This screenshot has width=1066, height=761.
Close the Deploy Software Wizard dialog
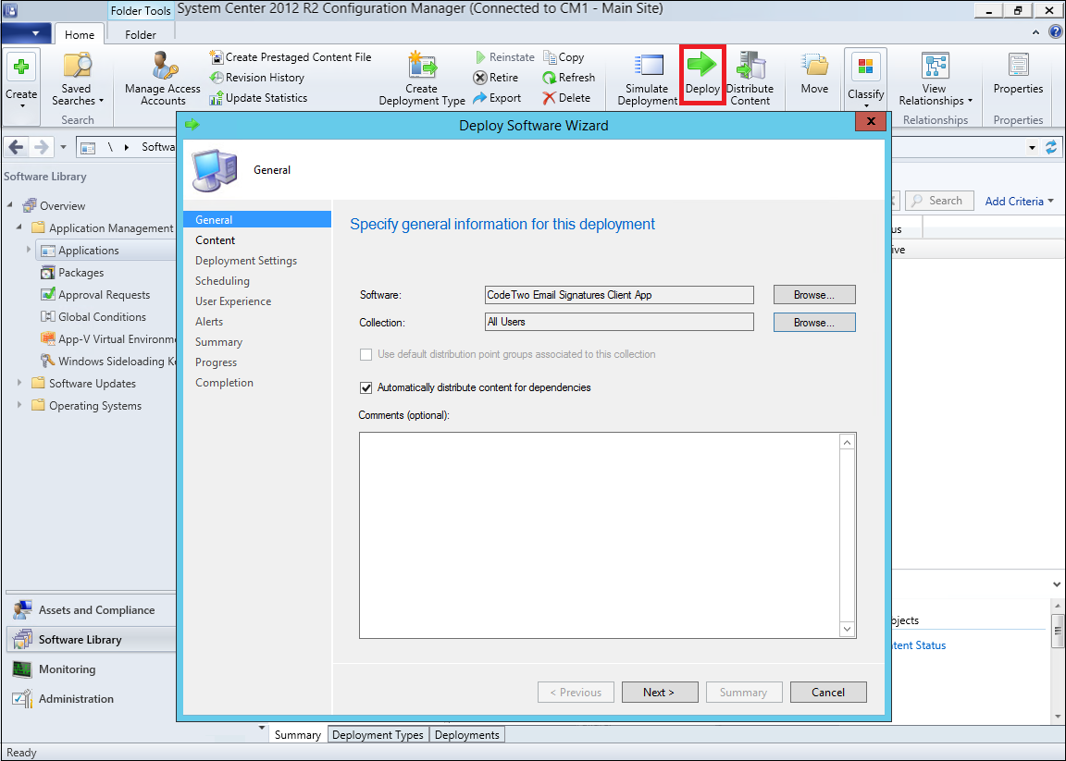coord(871,122)
